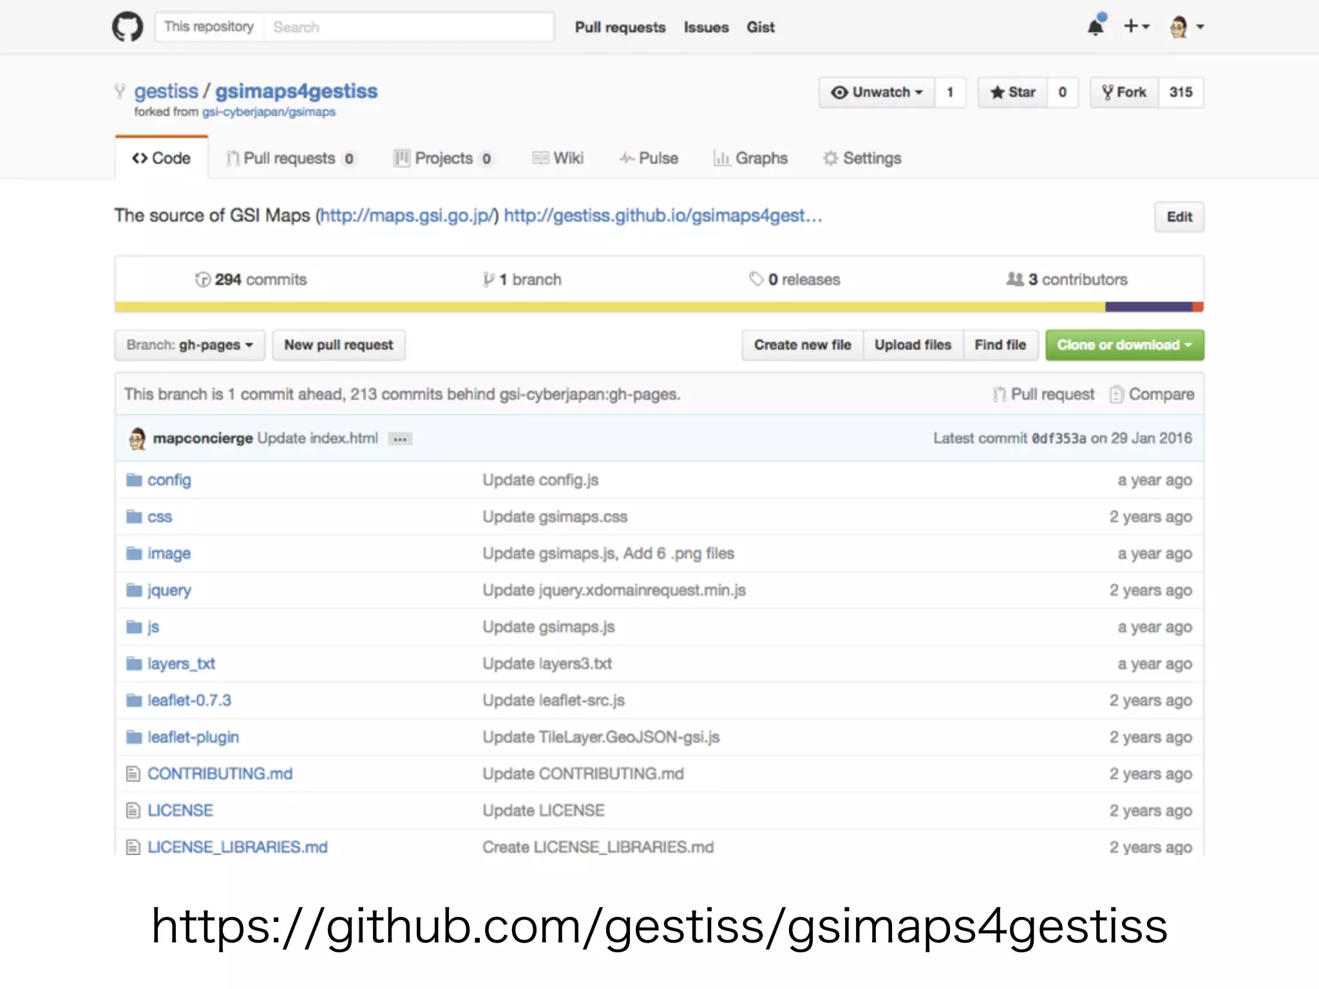Open the gestiss.github.io description link
The width and height of the screenshot is (1319, 989).
pos(663,216)
